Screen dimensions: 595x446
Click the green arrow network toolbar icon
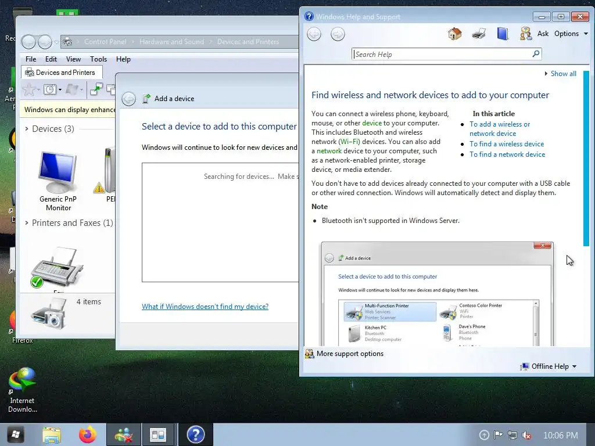point(96,89)
